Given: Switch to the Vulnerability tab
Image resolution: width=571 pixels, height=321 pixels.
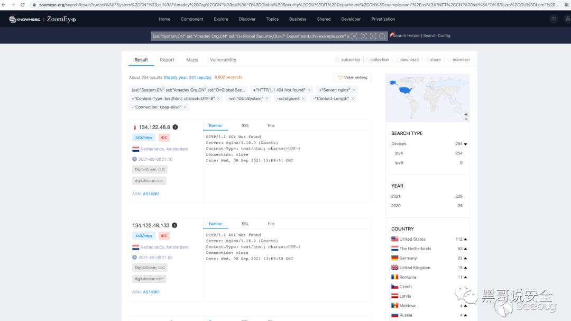Looking at the screenshot, I should click(x=223, y=60).
